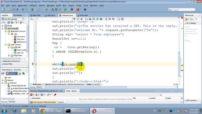The width and height of the screenshot is (202, 114).
Task: Select Conn.java in the project tree
Action: coord(21,37)
